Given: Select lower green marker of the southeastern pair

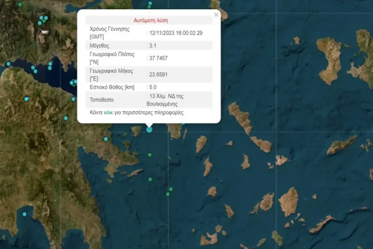Looking at the screenshot, I should [168, 194].
